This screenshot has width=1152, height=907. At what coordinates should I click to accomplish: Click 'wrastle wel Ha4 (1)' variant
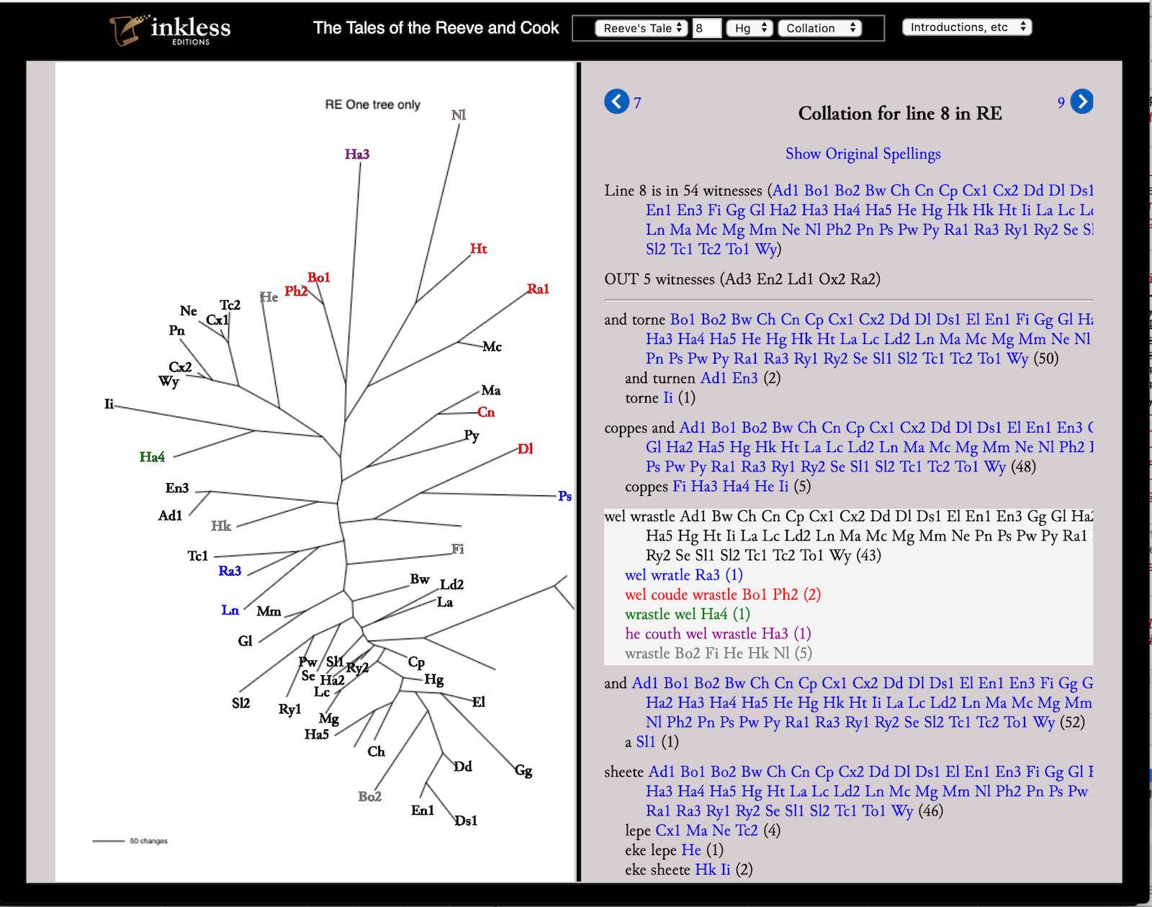tap(688, 613)
